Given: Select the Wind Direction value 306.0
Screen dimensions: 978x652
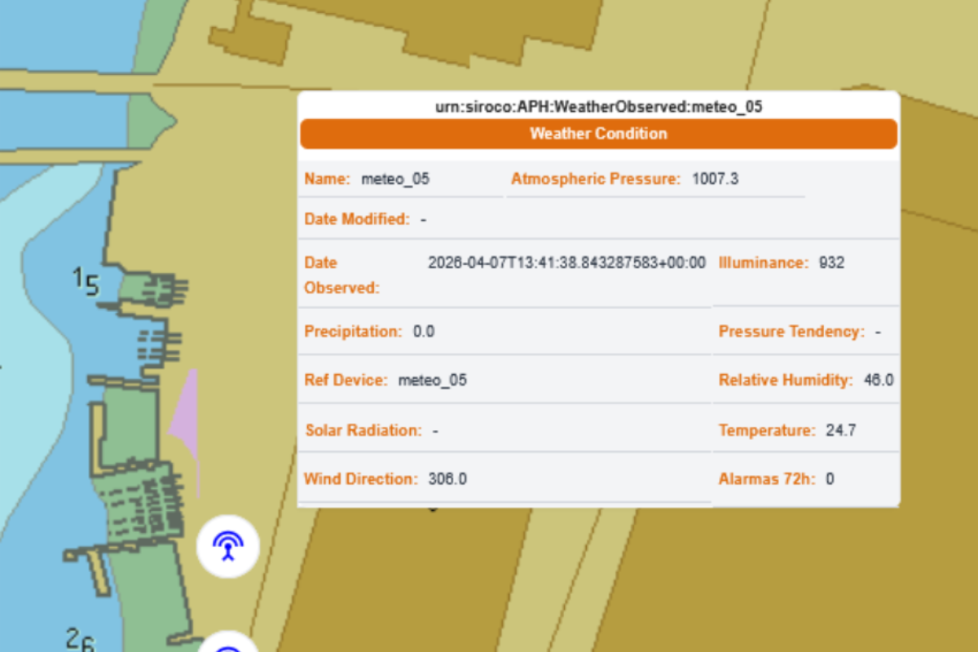Looking at the screenshot, I should [447, 479].
